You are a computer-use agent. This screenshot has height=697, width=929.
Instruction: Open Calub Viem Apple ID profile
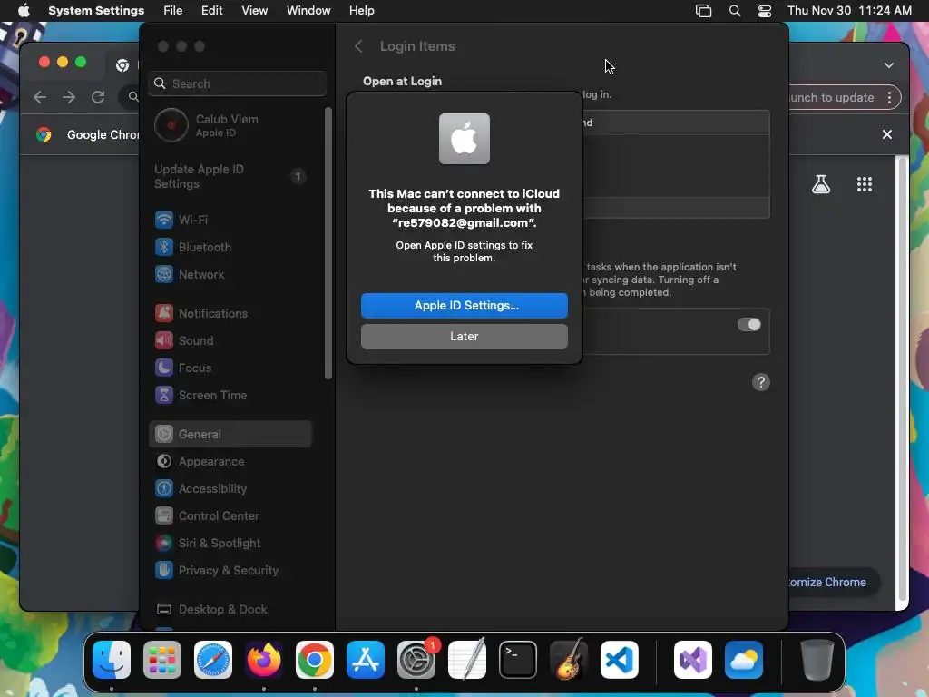(x=231, y=125)
